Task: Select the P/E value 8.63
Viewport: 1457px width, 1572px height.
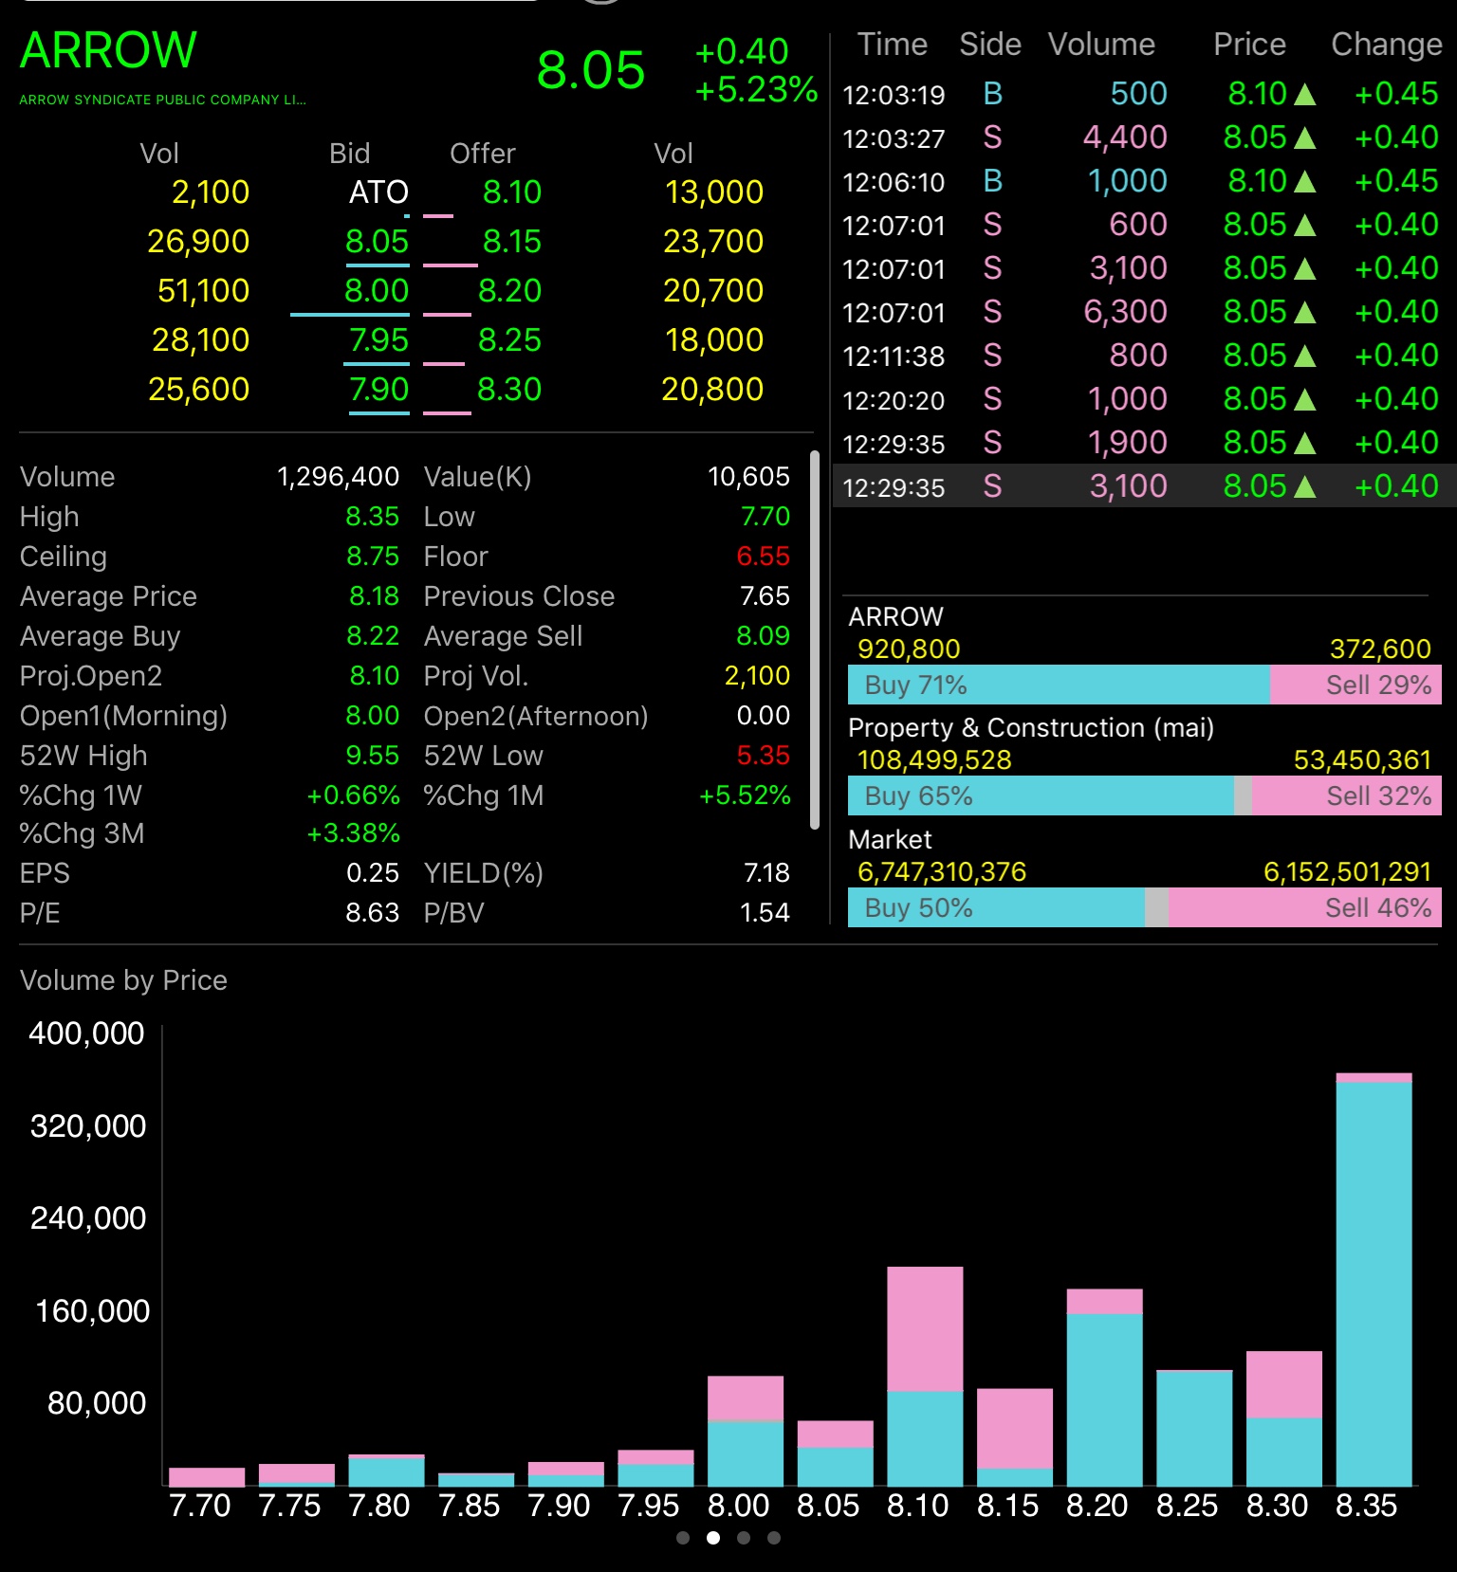Action: tap(372, 913)
